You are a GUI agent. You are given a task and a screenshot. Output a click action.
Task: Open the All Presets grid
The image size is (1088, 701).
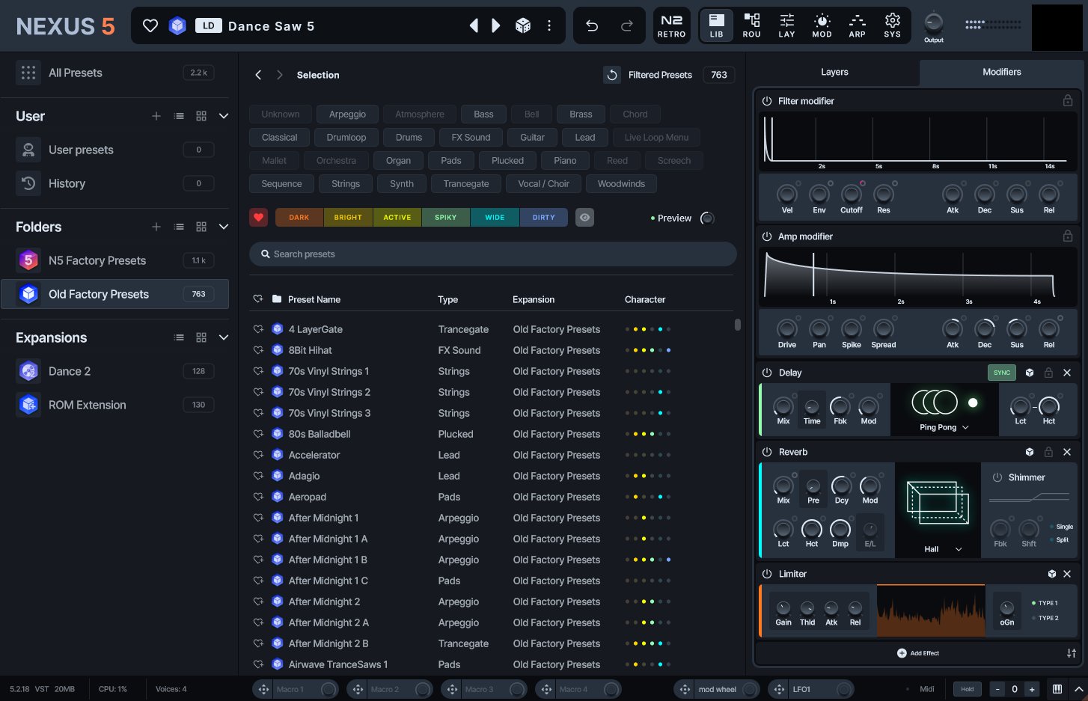(x=28, y=73)
